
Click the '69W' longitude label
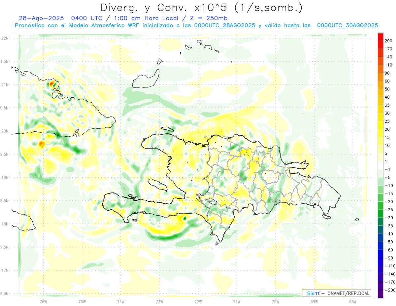click(314, 301)
